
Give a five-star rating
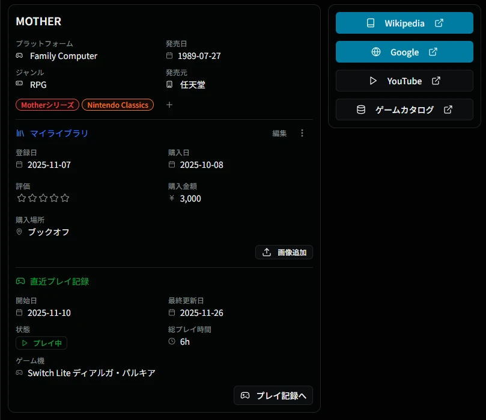tap(65, 198)
